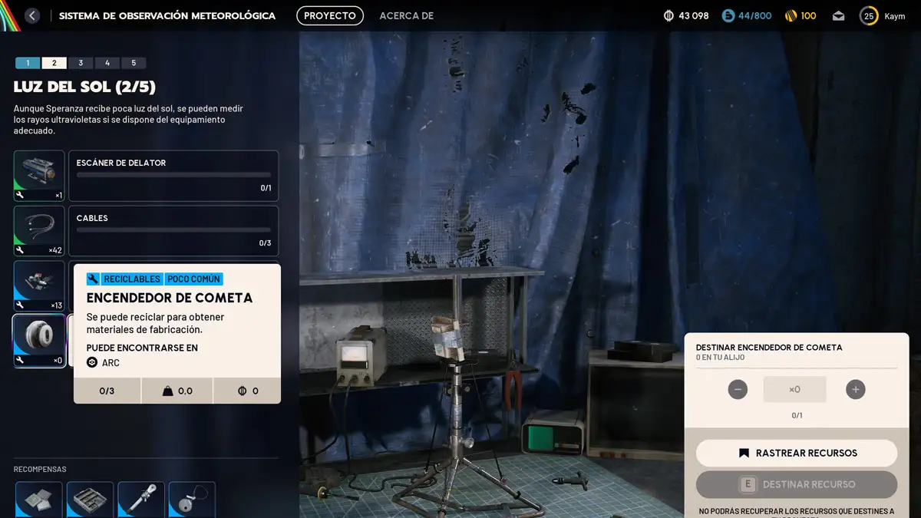Screen dimensions: 921x518
Task: Switch to the Proyecto tab
Action: [329, 15]
